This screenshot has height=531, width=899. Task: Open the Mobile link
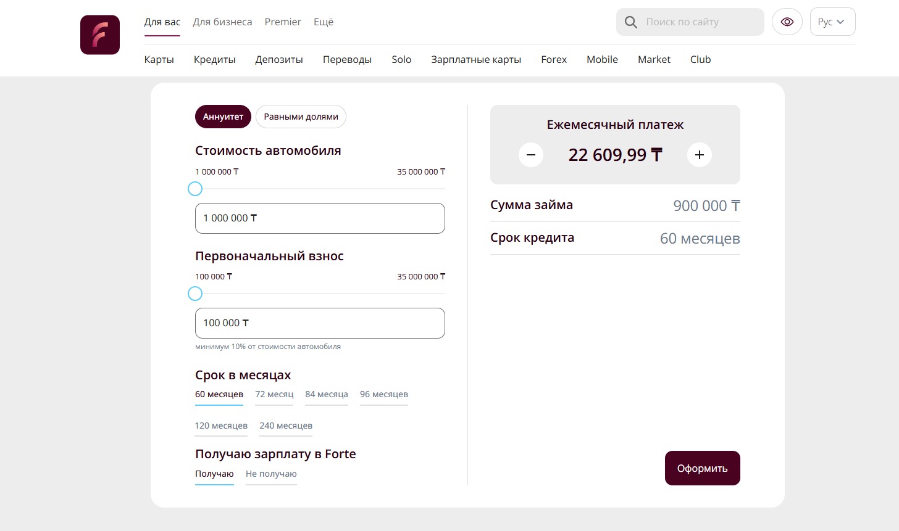[602, 60]
